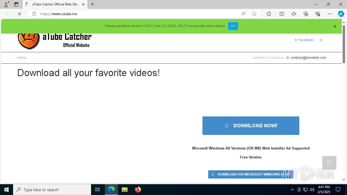Stop the page from loading
This screenshot has width=347, height=195.
(20, 14)
